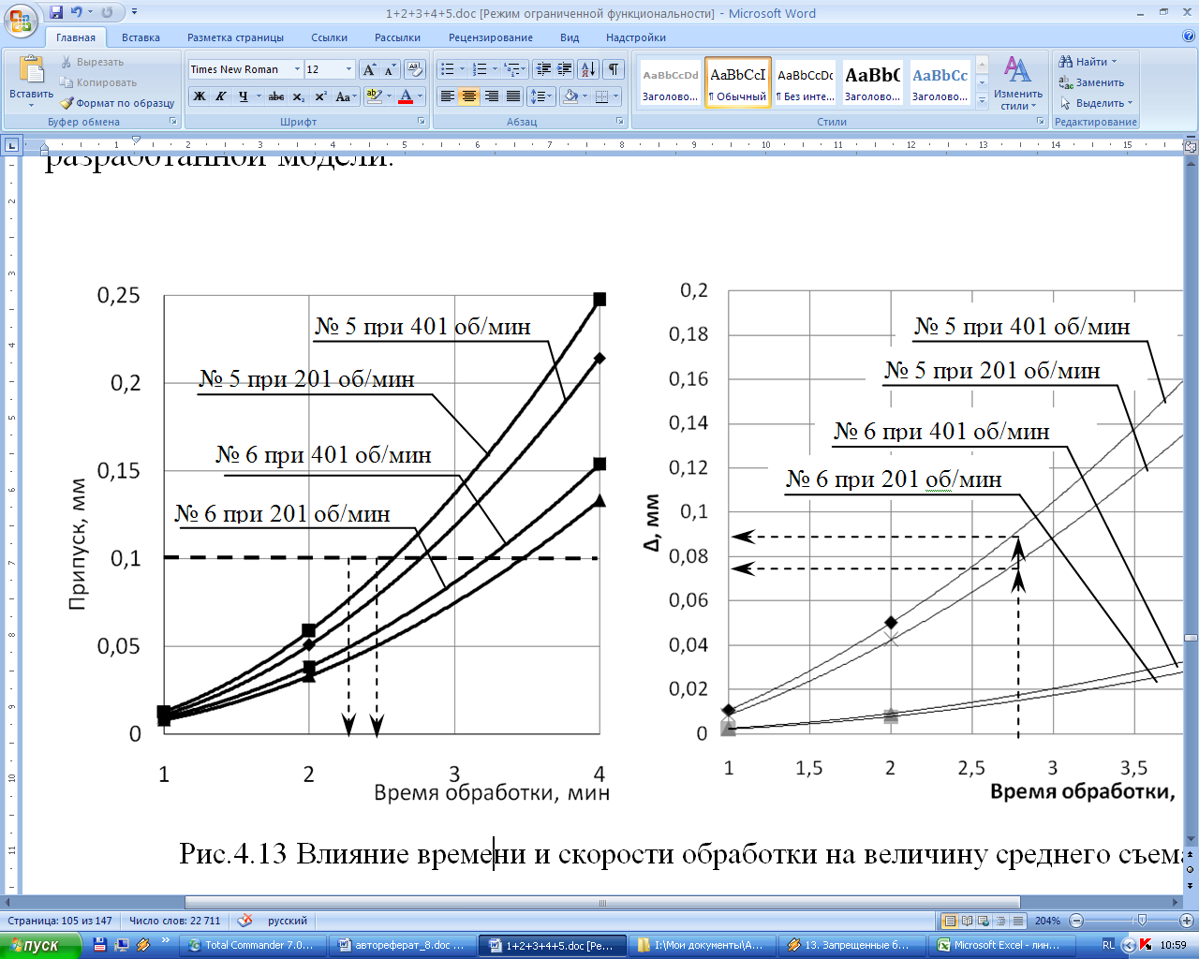Justify paragraph text
Screen dimensions: 1199x959
[x=512, y=96]
